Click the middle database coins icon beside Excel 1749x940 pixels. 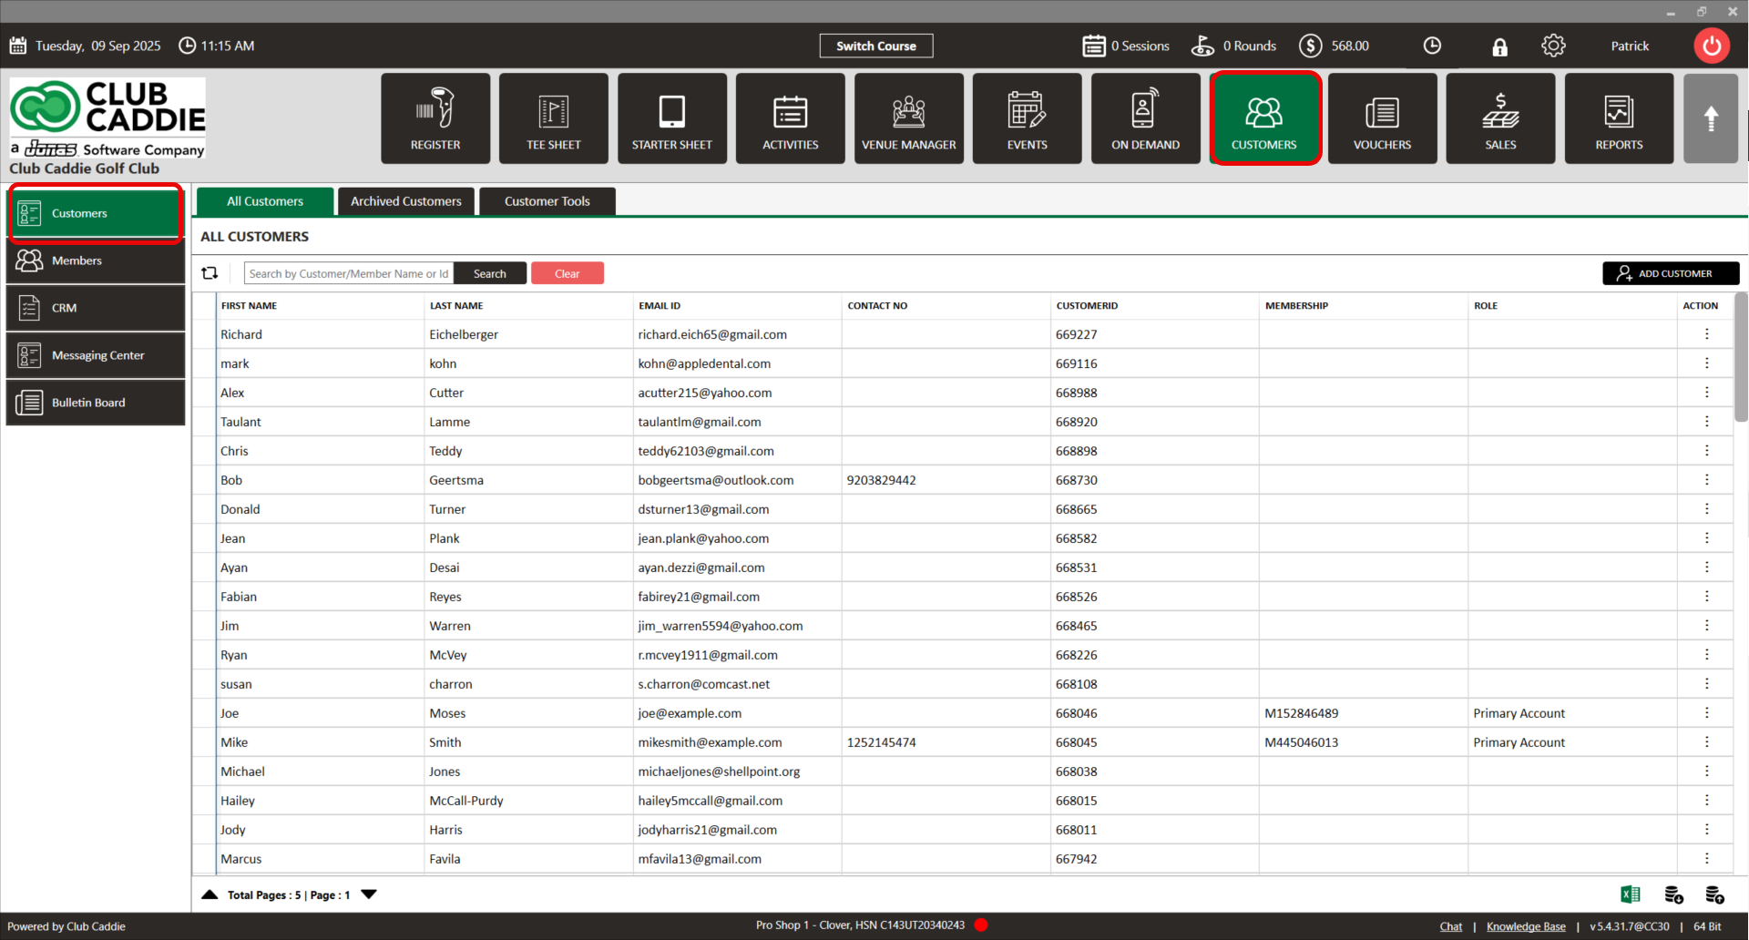click(x=1673, y=894)
